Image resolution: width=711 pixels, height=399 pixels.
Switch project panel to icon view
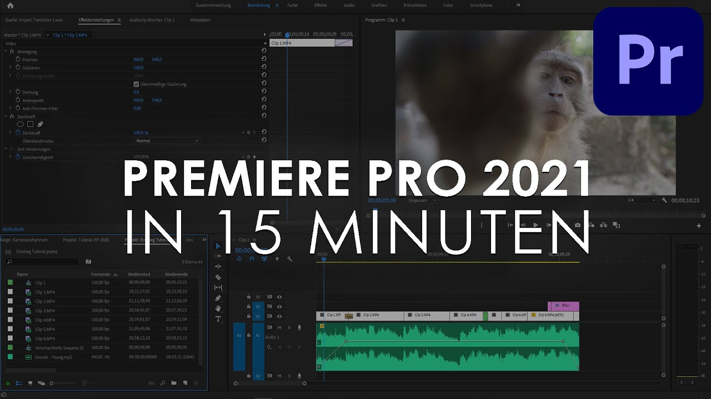point(30,383)
